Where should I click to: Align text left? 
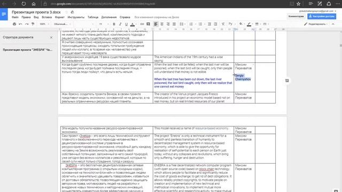click(x=156, y=24)
